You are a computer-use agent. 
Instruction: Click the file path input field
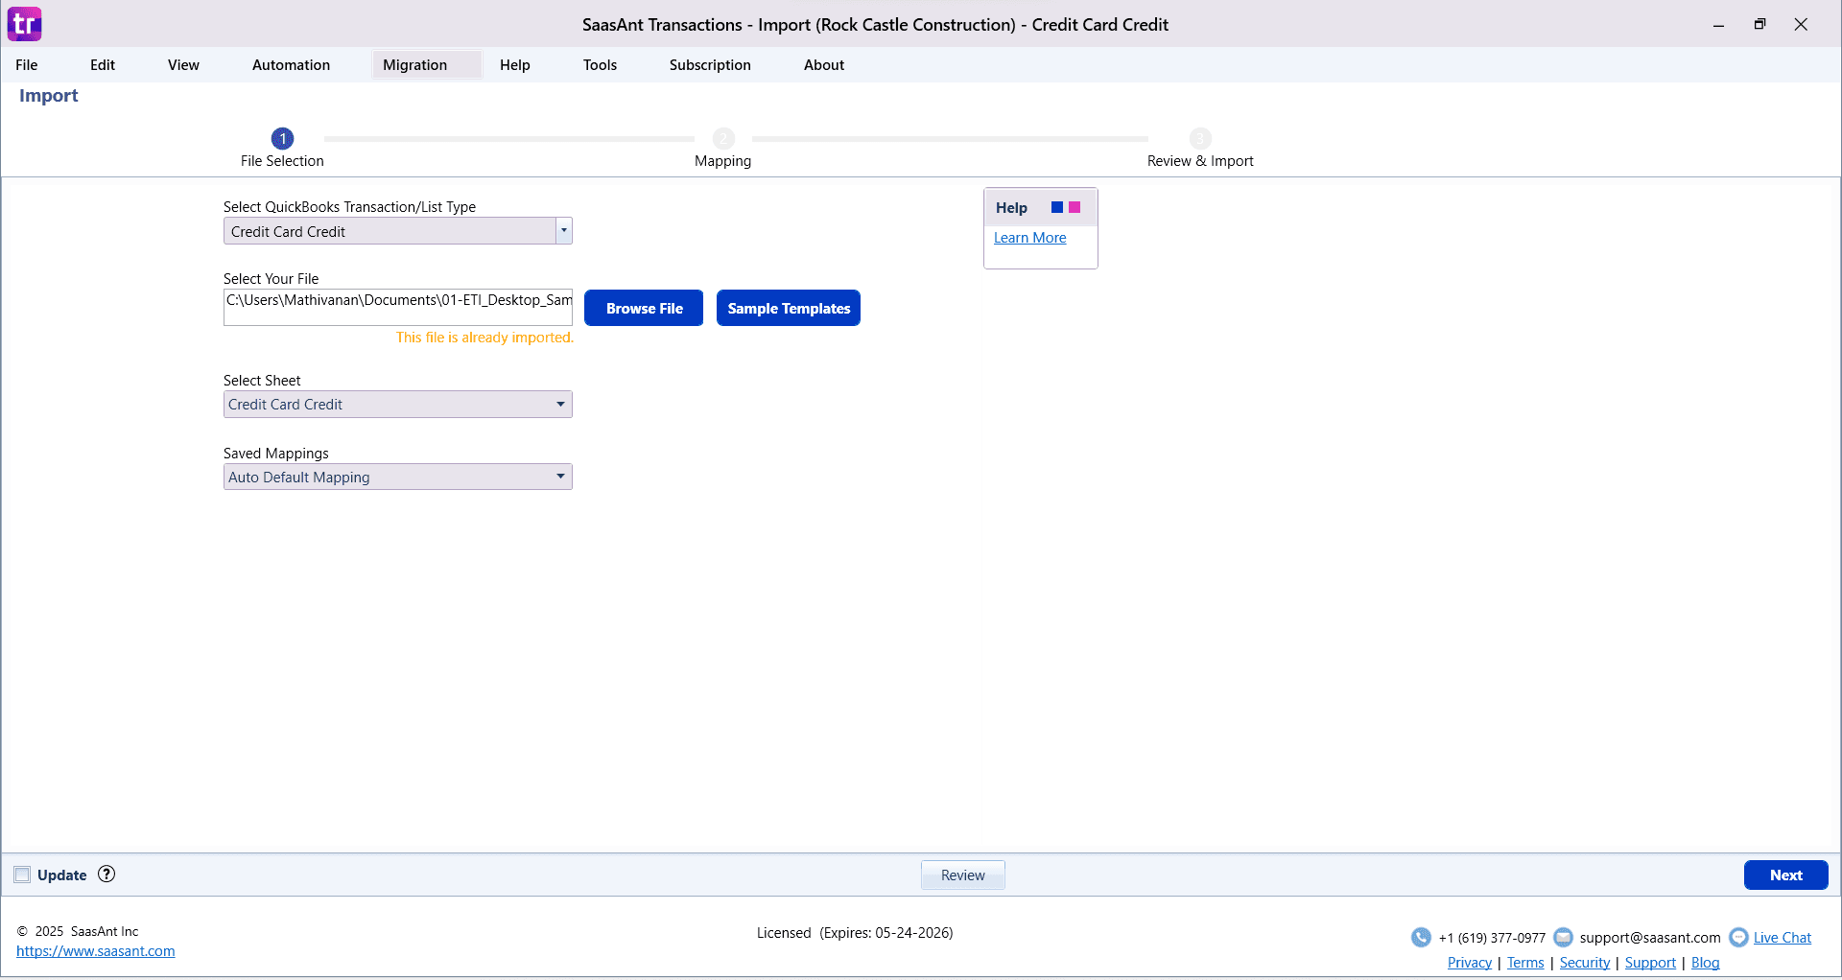[398, 307]
